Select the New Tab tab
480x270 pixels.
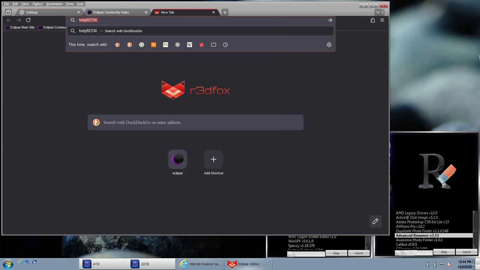pyautogui.click(x=185, y=12)
